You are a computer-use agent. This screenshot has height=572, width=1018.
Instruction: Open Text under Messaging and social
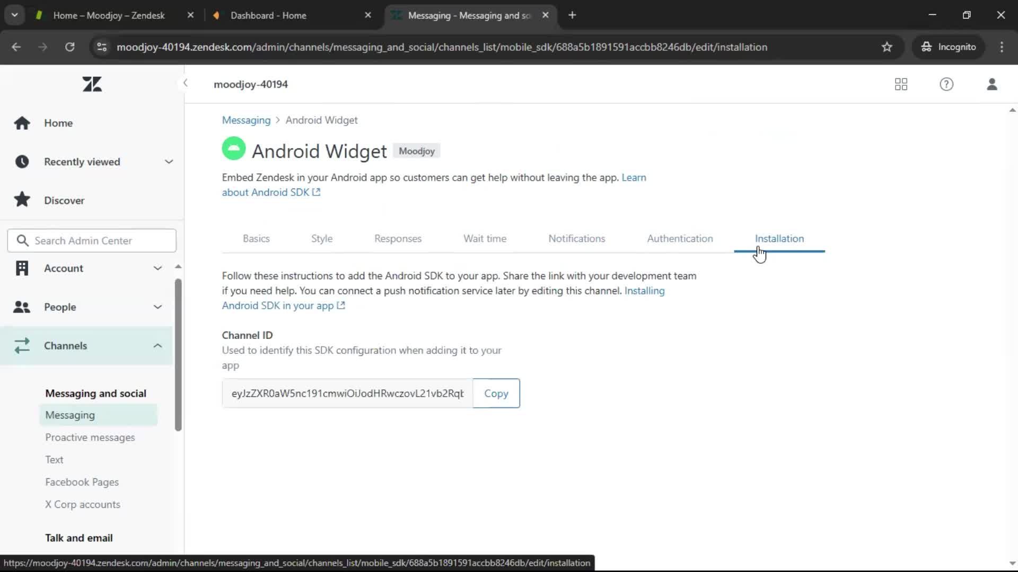pos(54,460)
